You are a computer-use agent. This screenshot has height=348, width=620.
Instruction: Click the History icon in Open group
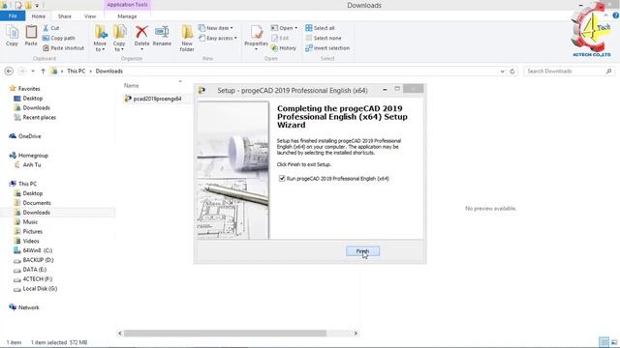click(x=284, y=47)
